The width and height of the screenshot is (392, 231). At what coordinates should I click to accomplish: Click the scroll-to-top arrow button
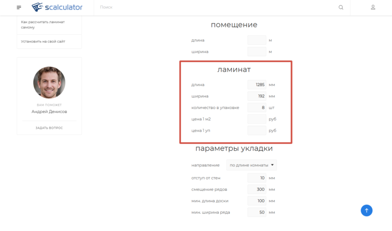(367, 210)
